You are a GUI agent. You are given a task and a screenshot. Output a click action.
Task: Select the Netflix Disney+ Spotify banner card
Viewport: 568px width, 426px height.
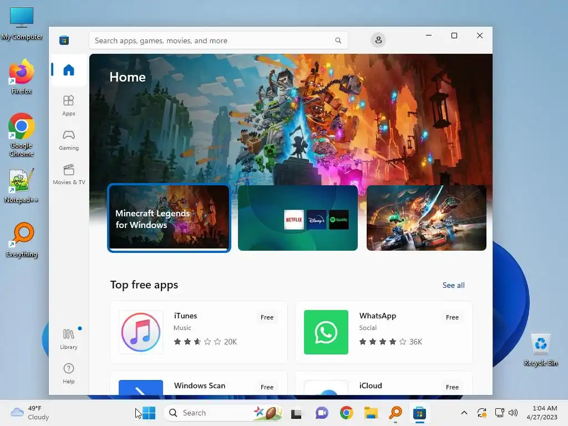[x=298, y=217]
